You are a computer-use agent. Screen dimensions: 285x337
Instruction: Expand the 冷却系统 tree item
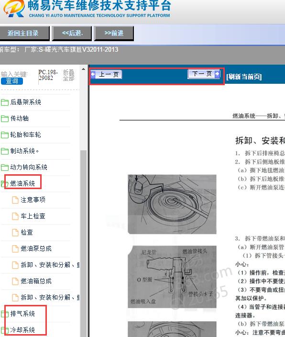(x=22, y=330)
